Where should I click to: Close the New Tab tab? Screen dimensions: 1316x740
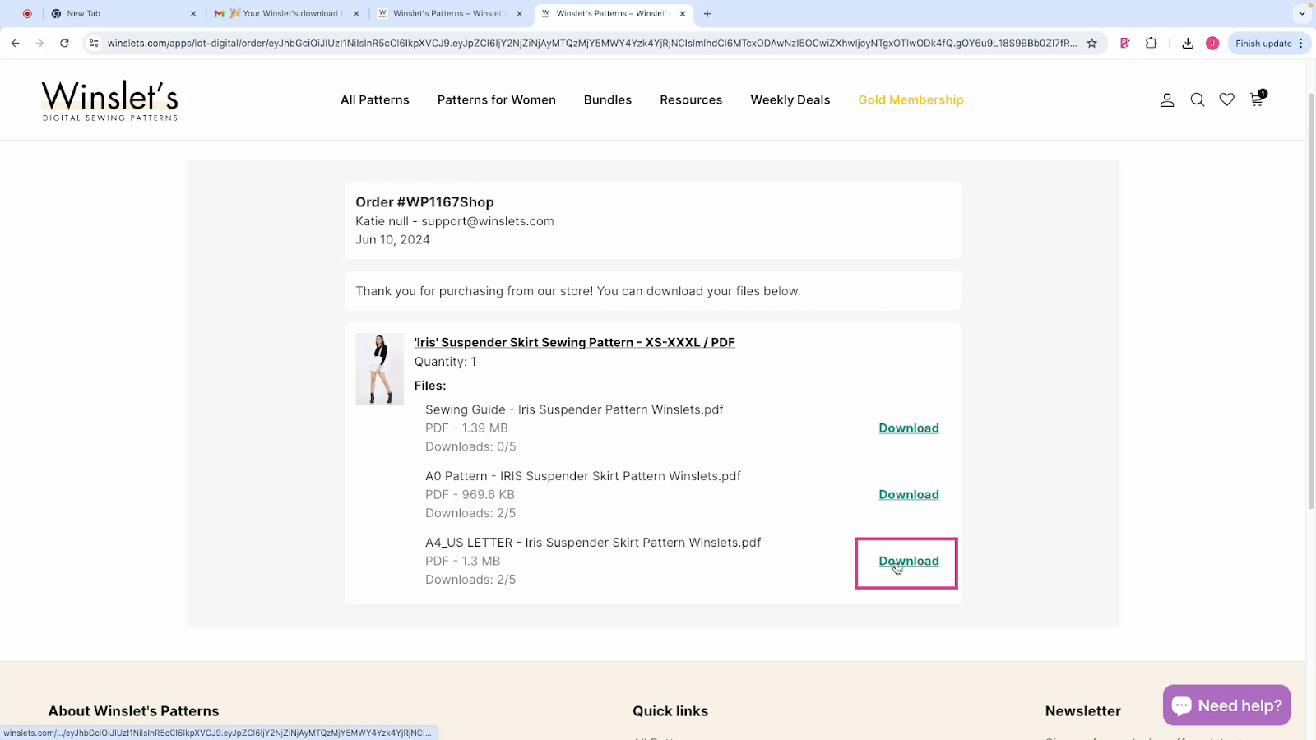193,14
